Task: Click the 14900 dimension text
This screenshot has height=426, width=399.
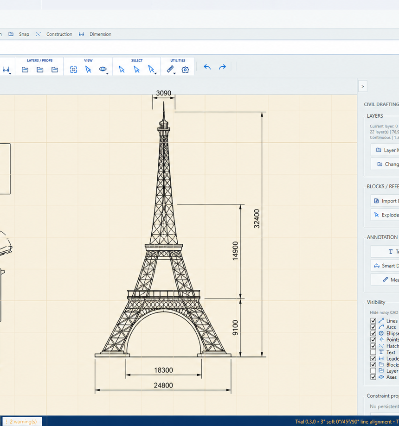Action: tap(235, 251)
